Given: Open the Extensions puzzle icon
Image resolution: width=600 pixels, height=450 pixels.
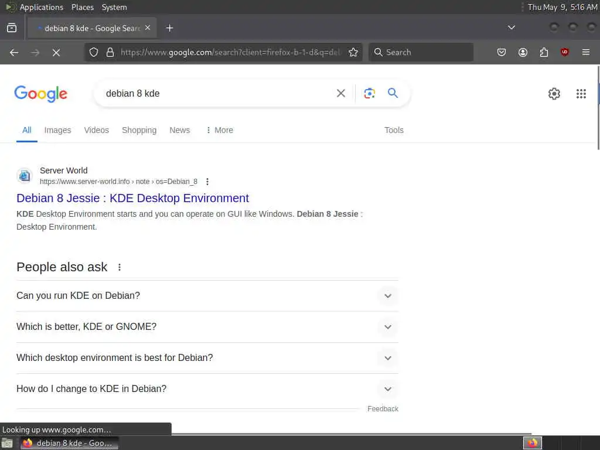Looking at the screenshot, I should [x=544, y=52].
